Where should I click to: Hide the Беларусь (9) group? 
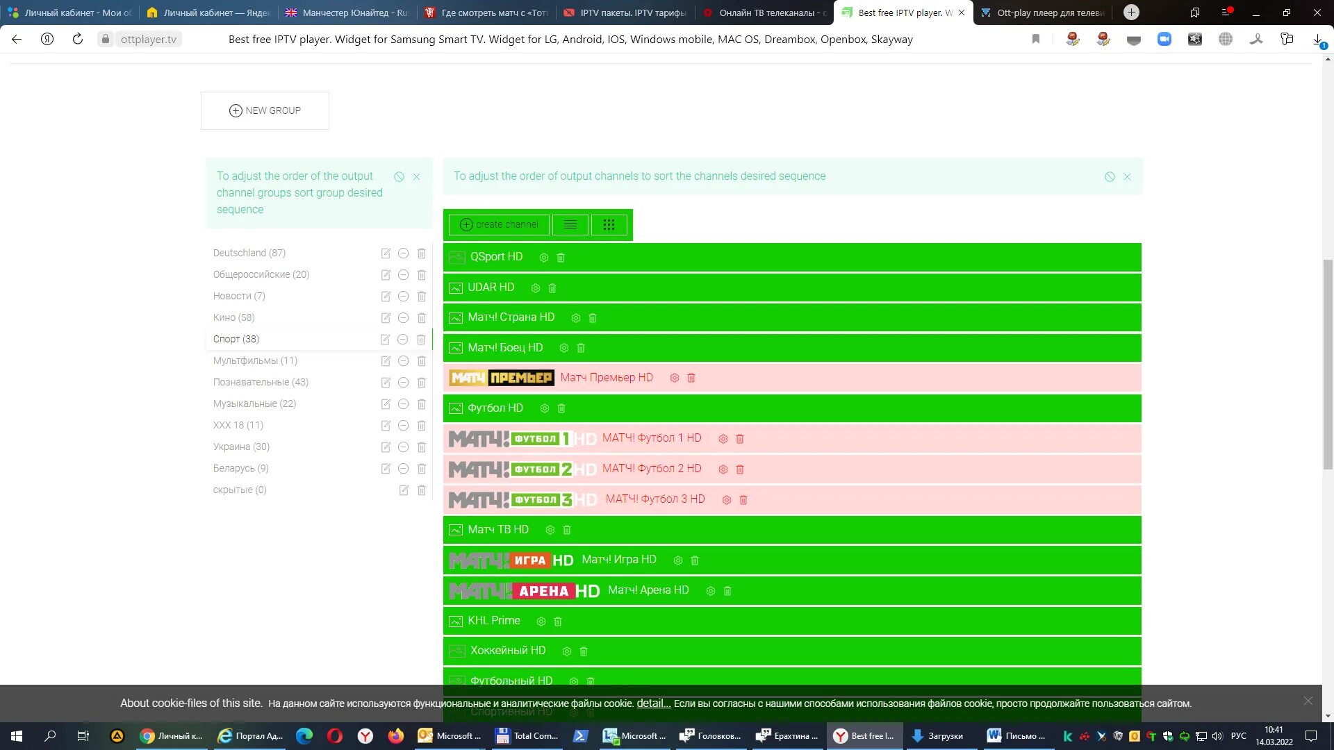(403, 469)
